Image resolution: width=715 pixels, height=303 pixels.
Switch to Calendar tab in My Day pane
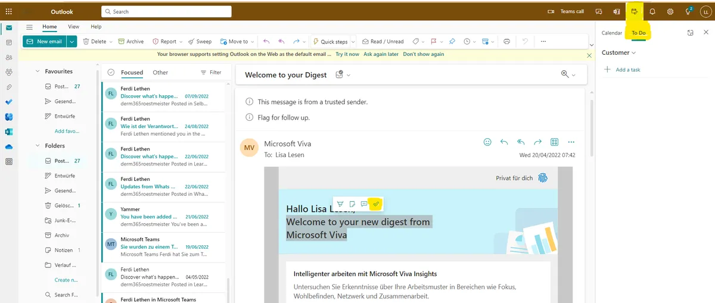point(612,33)
